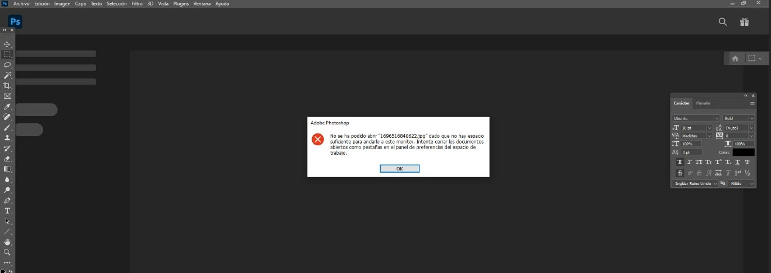The image size is (771, 273).
Task: Select the Brush tool
Action: point(7,127)
